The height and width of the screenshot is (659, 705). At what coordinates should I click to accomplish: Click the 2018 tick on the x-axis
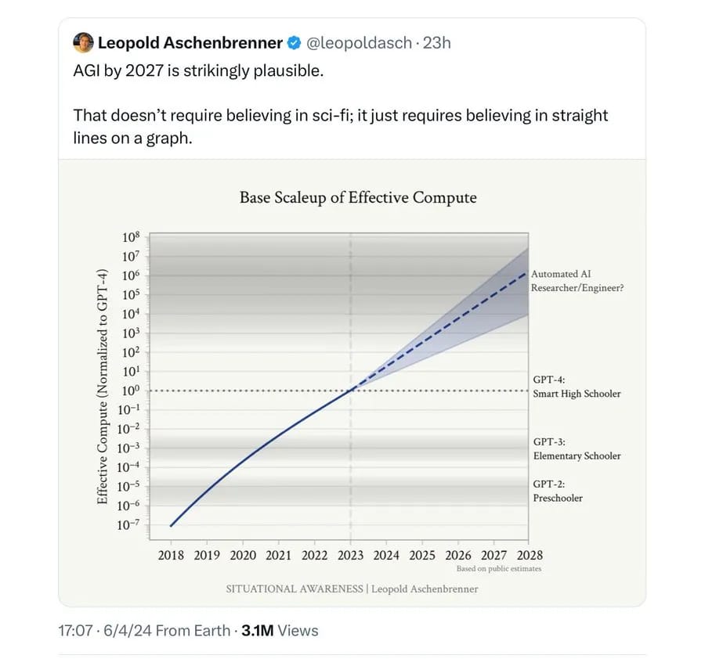[x=171, y=556]
